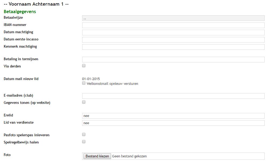Check Pasfoto spelerspas inleveren
Viewport: 270px width, 163px height.
coord(84,134)
